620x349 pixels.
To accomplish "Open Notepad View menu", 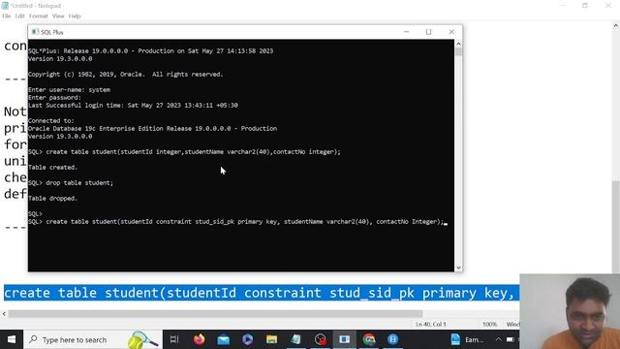I will point(58,16).
